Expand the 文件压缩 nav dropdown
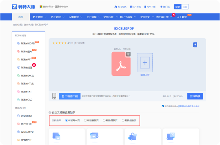The height and width of the screenshot is (145, 220). [110, 17]
